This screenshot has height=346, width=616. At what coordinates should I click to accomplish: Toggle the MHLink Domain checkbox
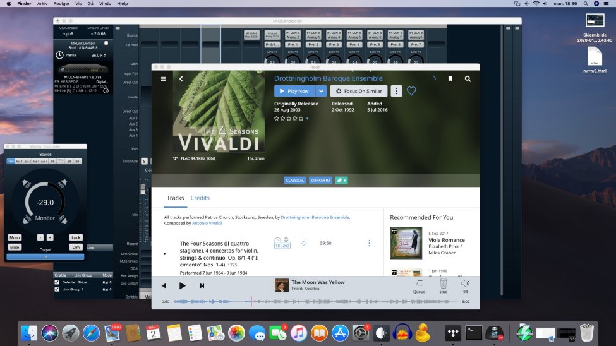(x=106, y=43)
